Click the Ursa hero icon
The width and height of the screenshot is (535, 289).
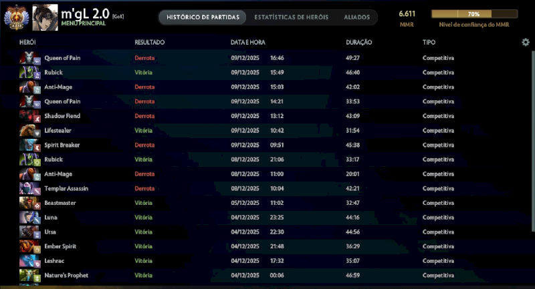30,232
